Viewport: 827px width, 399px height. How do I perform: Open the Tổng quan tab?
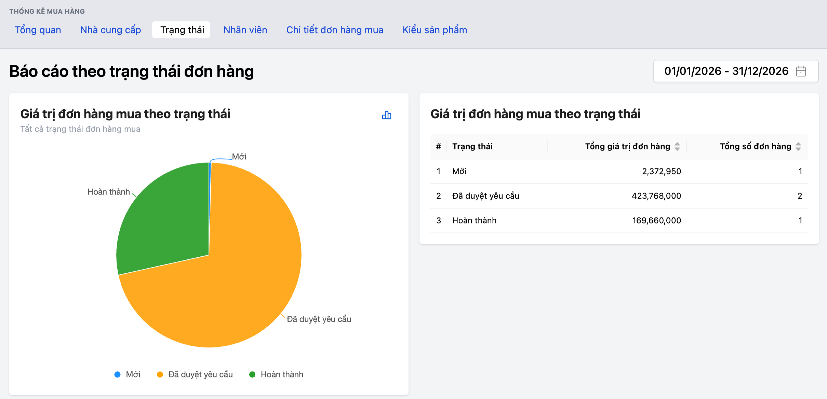point(38,30)
